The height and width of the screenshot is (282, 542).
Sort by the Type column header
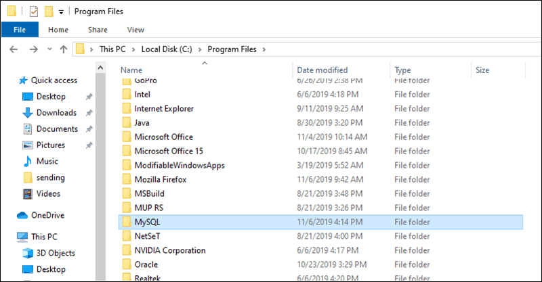point(402,70)
